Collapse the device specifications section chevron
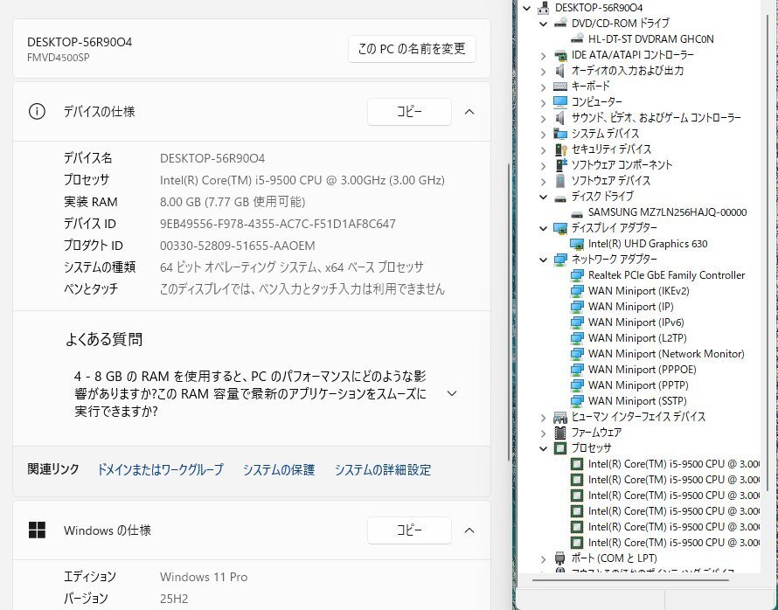The image size is (778, 610). click(469, 112)
